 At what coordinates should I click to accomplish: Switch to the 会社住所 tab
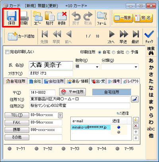pos(54,81)
